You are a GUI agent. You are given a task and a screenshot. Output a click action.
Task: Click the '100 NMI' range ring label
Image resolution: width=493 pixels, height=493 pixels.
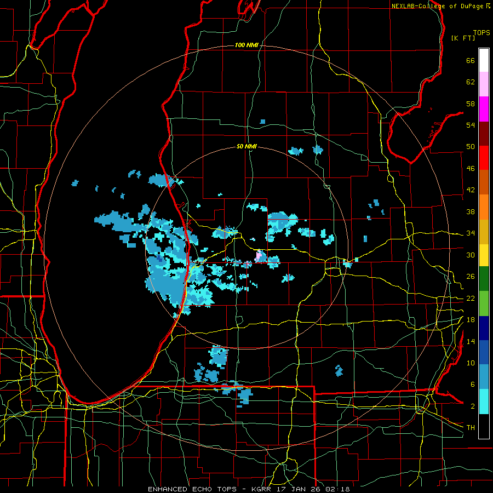click(246, 45)
